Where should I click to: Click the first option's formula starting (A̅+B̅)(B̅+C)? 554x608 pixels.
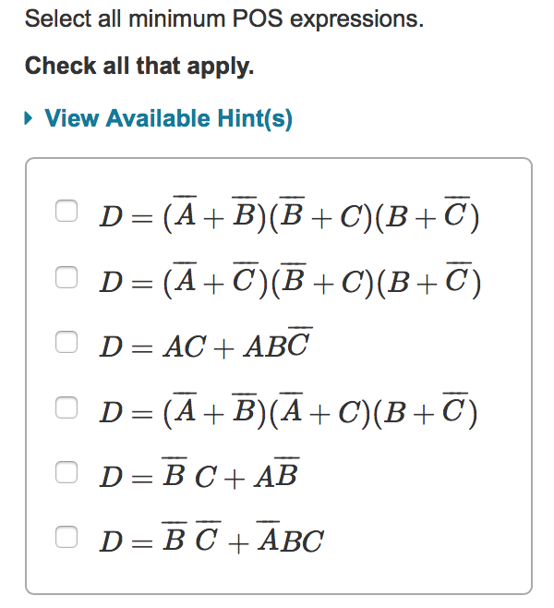pyautogui.click(x=290, y=214)
